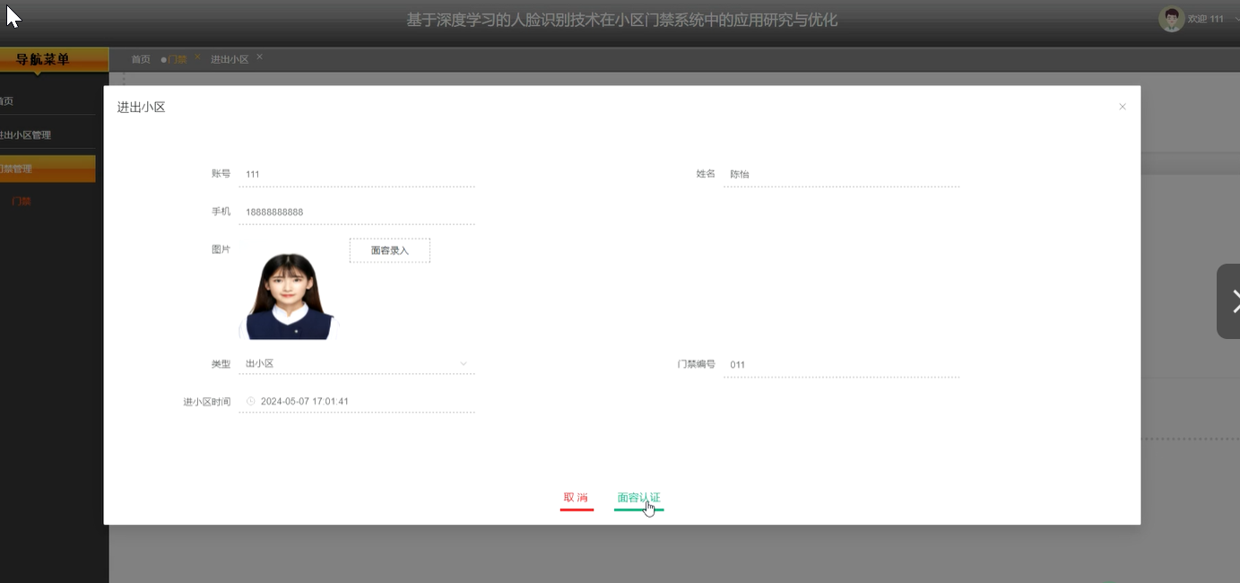
Task: Switch to the 进出小区 tab
Action: (x=230, y=59)
